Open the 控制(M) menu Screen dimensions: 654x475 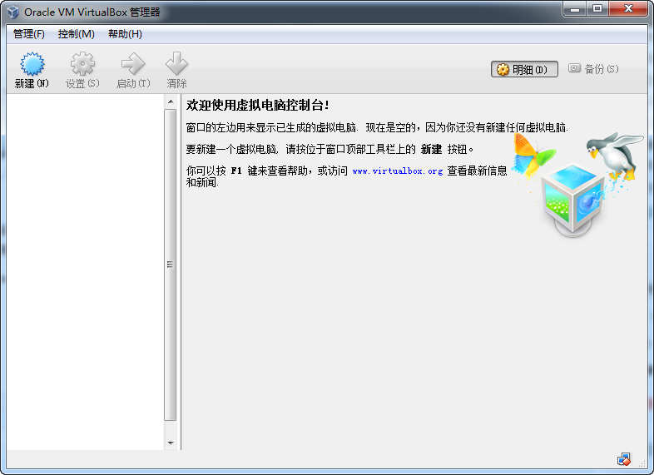(77, 34)
